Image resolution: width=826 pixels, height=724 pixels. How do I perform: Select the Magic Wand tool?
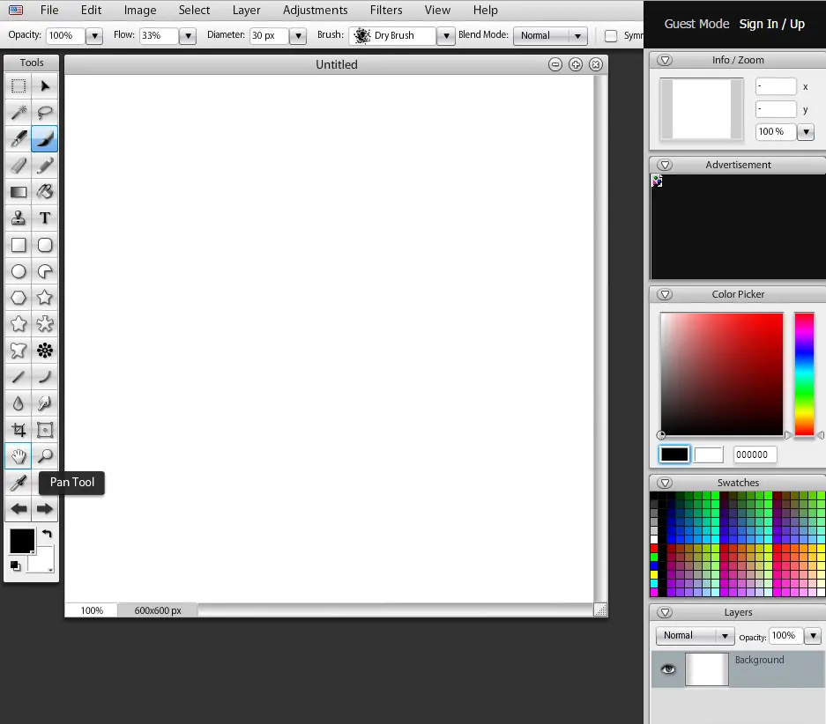tap(18, 112)
